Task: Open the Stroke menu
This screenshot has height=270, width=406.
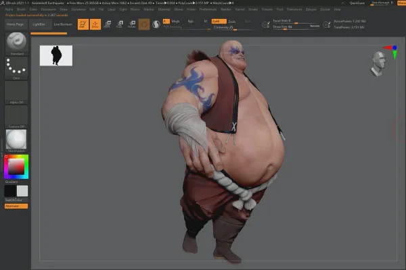Action: tap(253, 9)
